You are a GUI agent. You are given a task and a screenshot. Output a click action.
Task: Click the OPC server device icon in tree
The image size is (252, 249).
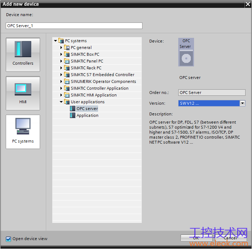click(72, 109)
